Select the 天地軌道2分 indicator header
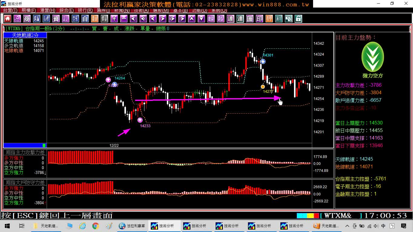 point(25,35)
